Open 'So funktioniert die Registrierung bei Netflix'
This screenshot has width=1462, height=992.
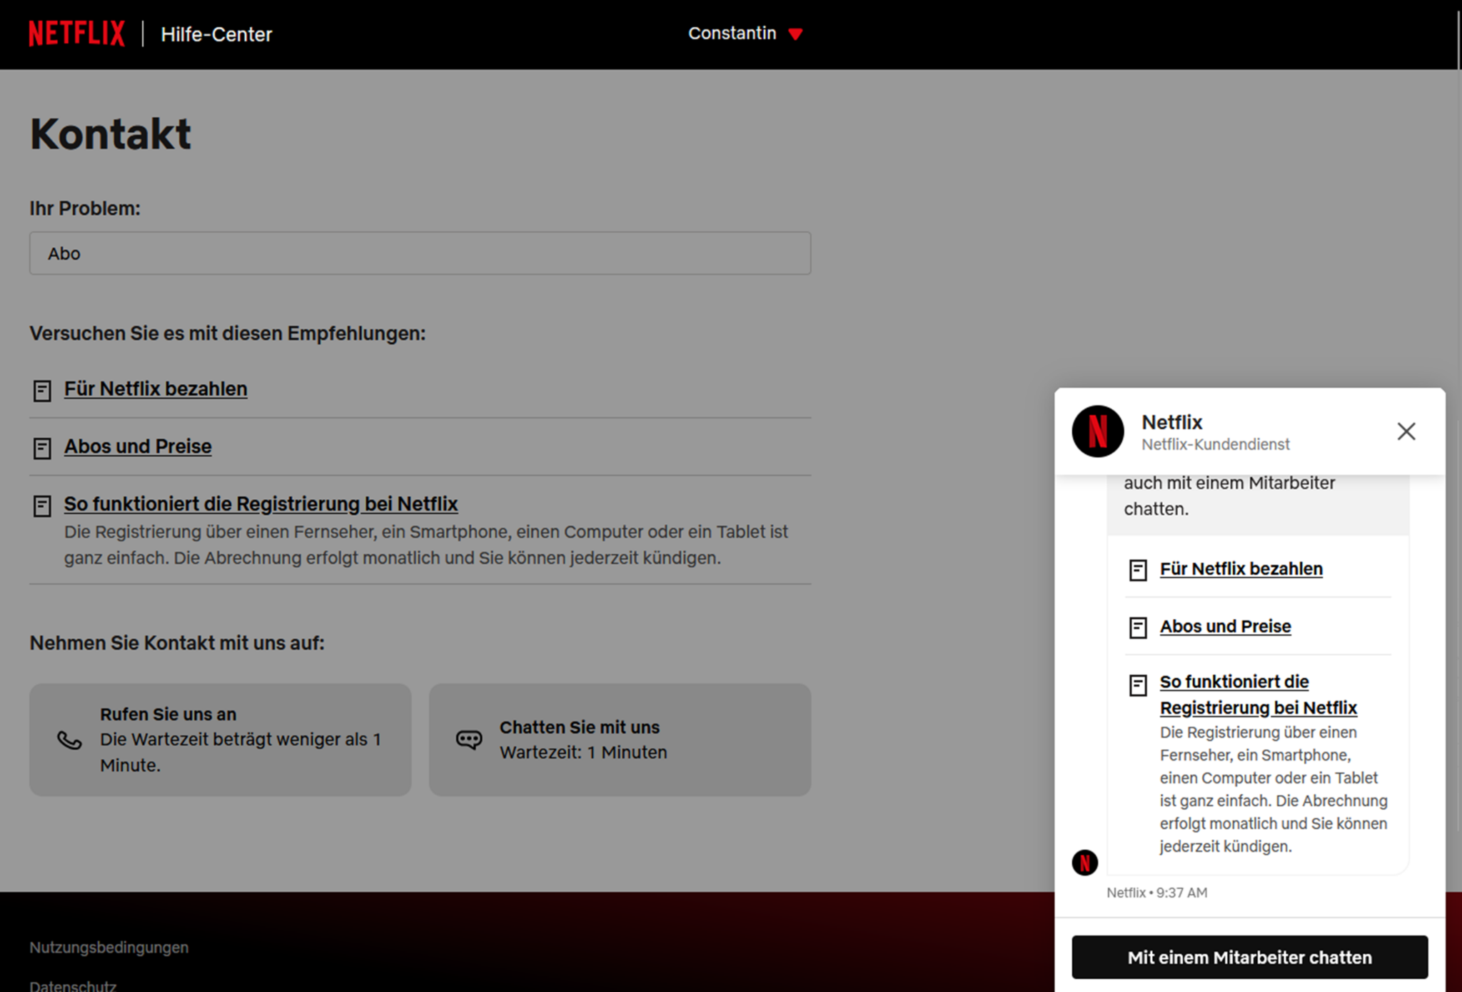click(x=261, y=503)
